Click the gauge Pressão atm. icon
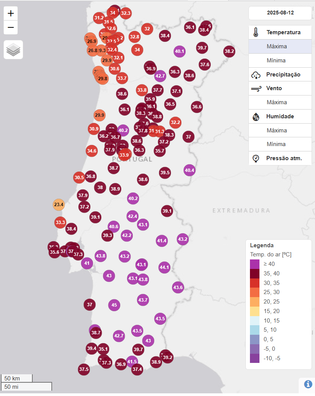 (256, 158)
